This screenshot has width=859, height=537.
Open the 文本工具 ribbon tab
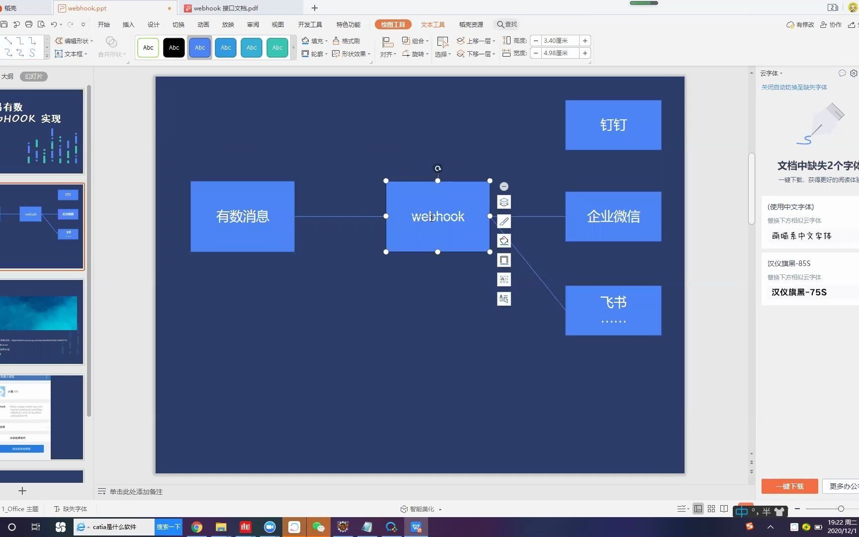point(433,24)
